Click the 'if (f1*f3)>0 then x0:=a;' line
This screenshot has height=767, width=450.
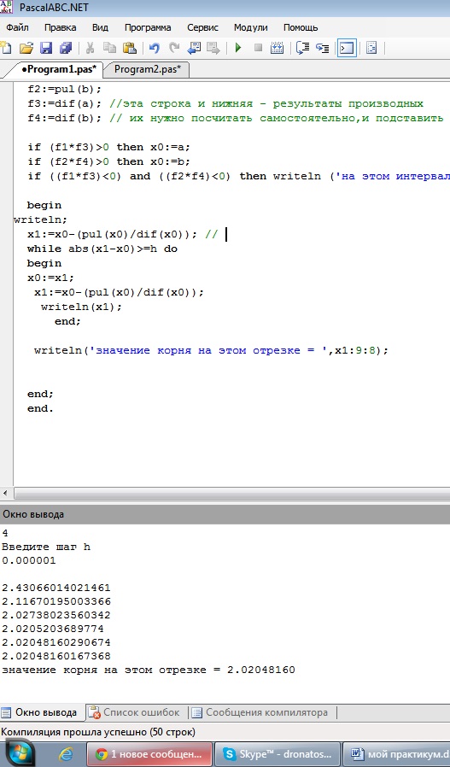[x=108, y=147]
